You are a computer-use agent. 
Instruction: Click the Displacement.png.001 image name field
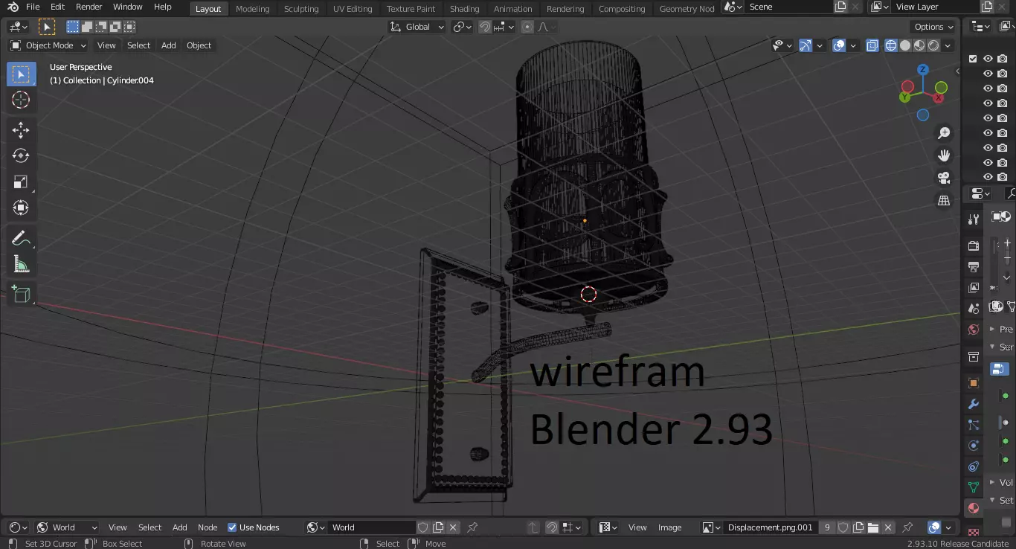click(x=770, y=527)
